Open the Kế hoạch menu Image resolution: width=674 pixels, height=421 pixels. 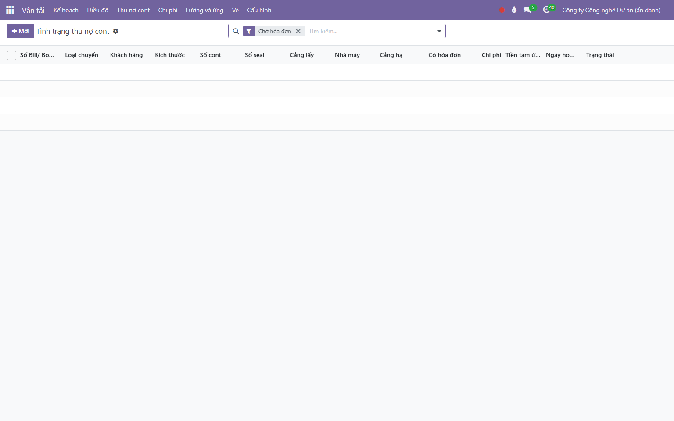pyautogui.click(x=66, y=10)
